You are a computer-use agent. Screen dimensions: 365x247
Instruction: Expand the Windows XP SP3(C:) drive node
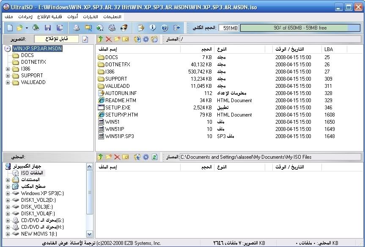(x=8, y=193)
